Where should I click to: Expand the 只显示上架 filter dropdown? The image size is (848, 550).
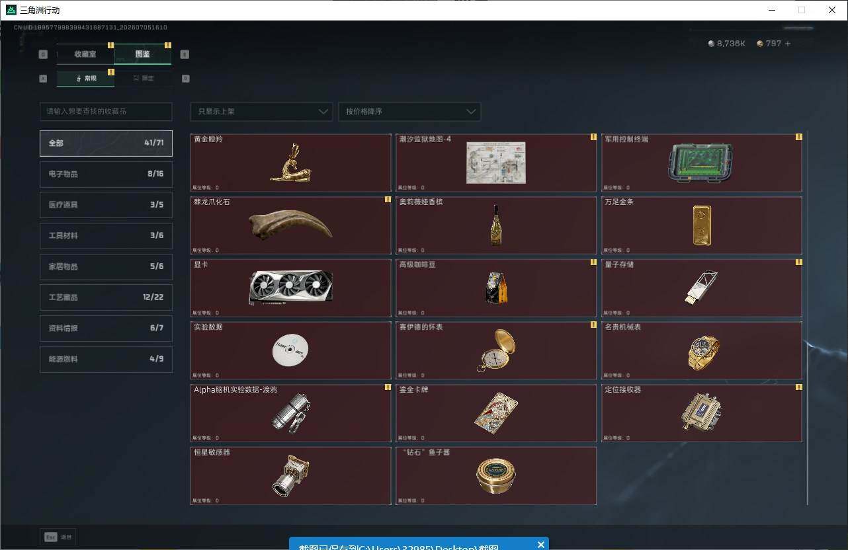pyautogui.click(x=261, y=111)
